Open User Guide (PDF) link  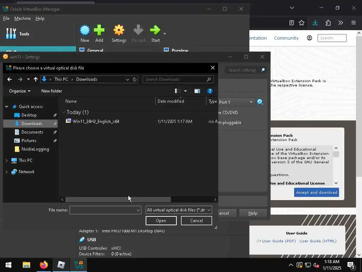tap(279, 241)
